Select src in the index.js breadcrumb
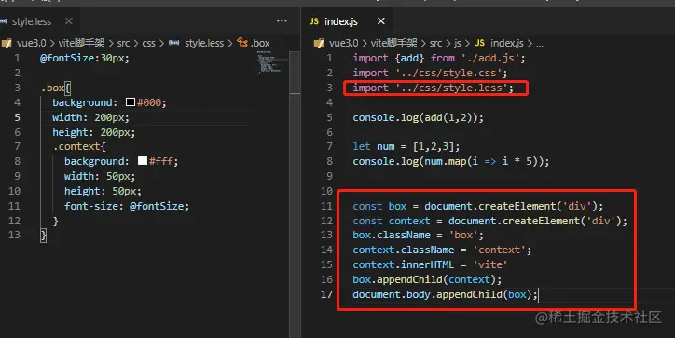The width and height of the screenshot is (675, 338). [435, 43]
